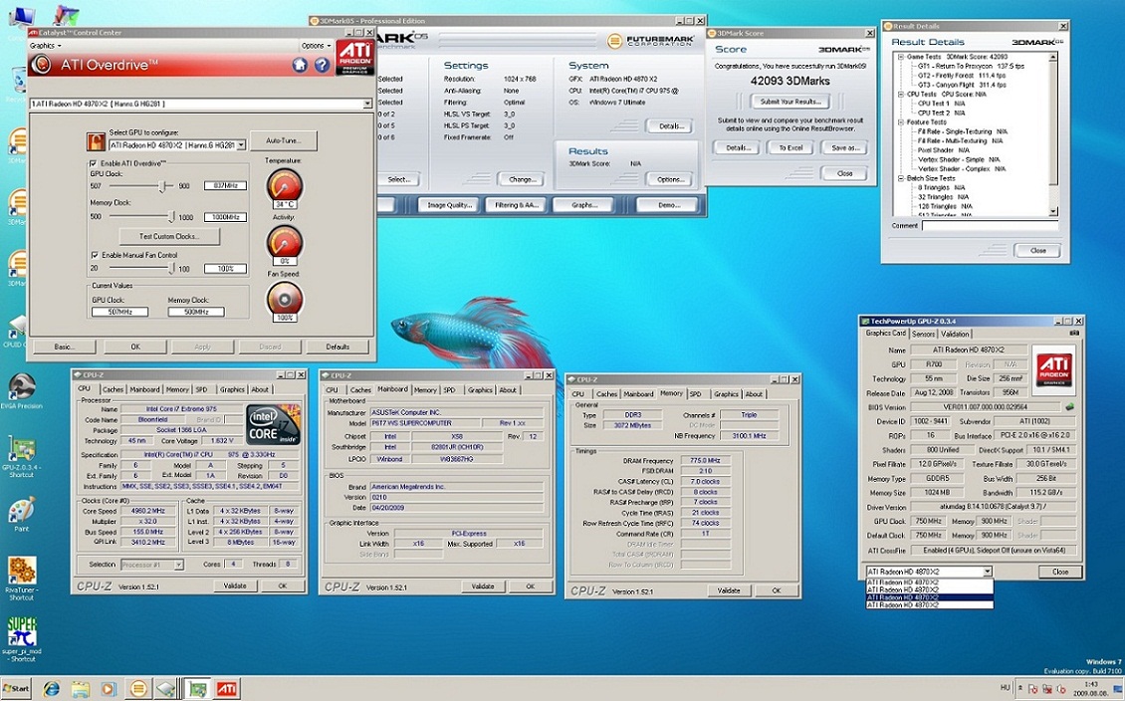Open SPD tab in first CPU-Z window
This screenshot has height=701, width=1125.
click(202, 389)
